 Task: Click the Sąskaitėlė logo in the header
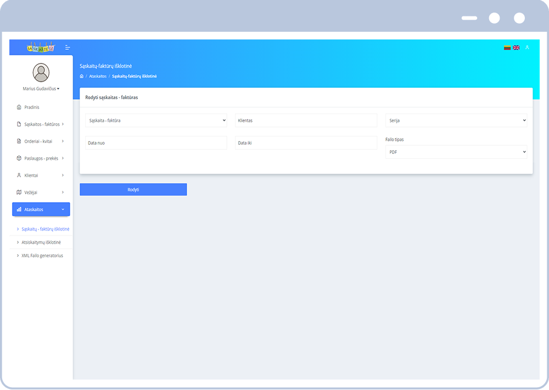(41, 48)
